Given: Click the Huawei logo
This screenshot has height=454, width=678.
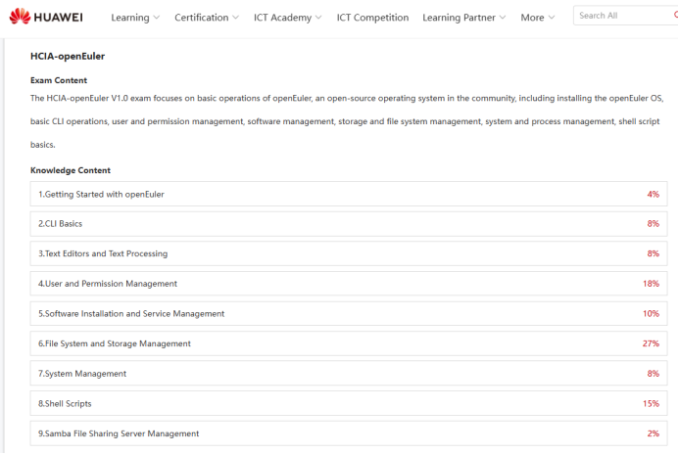Looking at the screenshot, I should (46, 17).
